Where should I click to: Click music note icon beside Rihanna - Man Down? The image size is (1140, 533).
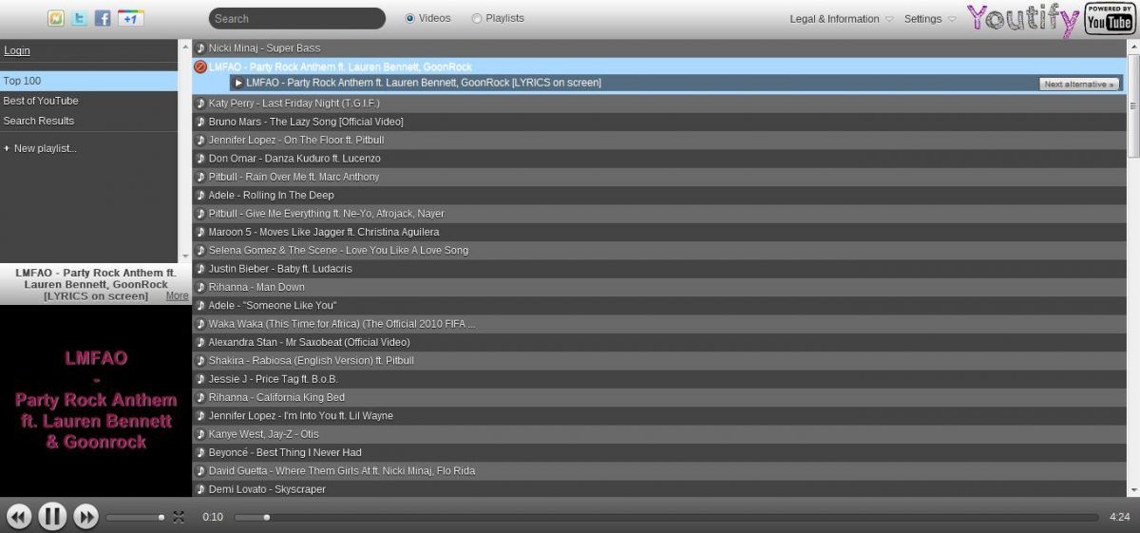click(x=200, y=287)
